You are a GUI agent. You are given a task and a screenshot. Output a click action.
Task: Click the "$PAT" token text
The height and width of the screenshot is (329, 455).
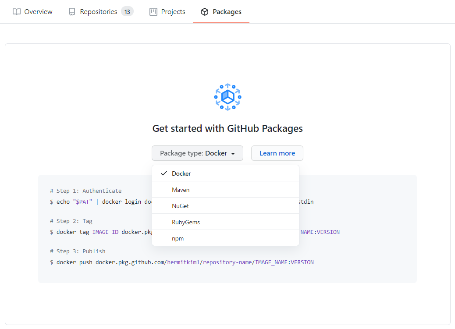point(82,202)
